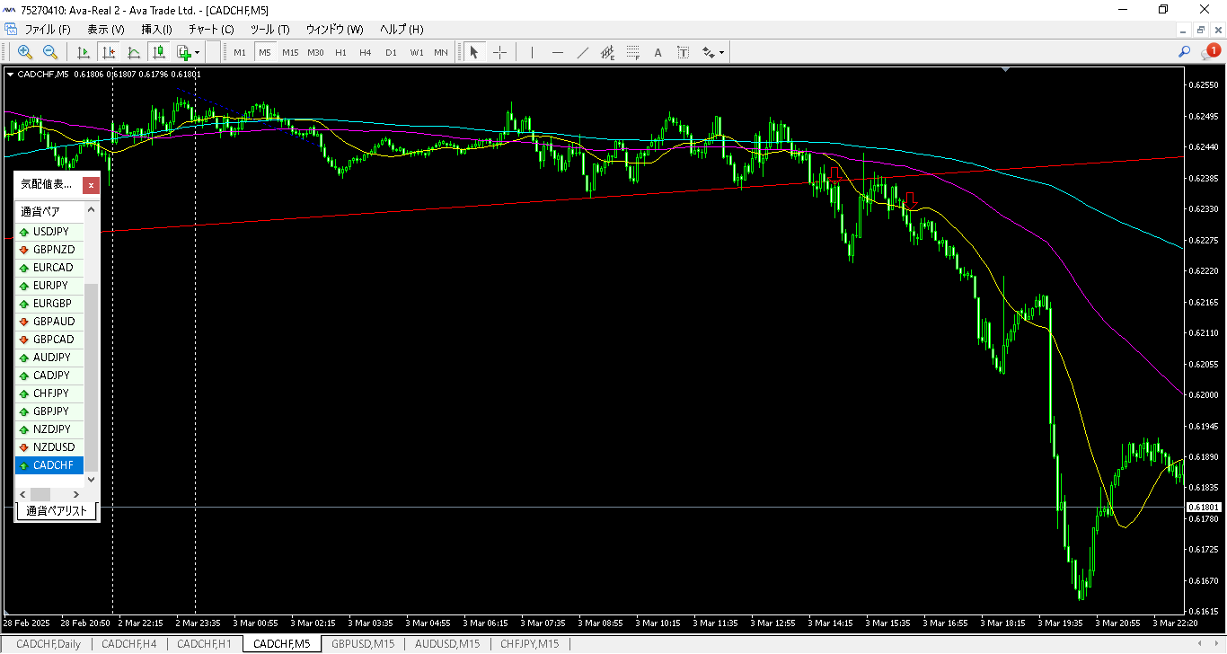
Task: Click pair list horizontal scroll left arrow
Action: click(x=22, y=494)
